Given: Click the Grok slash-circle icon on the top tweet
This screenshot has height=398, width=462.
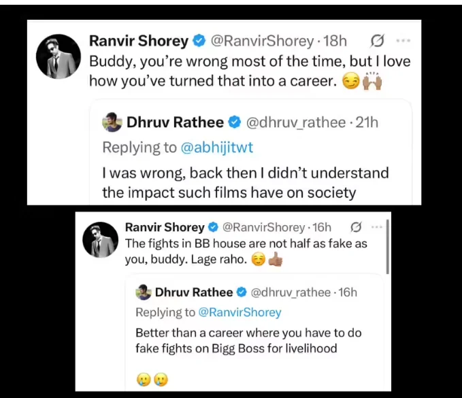Looking at the screenshot, I should coord(377,41).
